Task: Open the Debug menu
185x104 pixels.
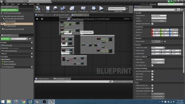Action: (x=24, y=4)
